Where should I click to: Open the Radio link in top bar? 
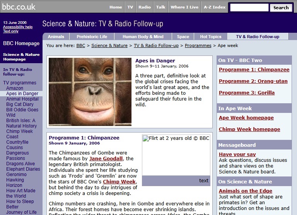point(145,7)
